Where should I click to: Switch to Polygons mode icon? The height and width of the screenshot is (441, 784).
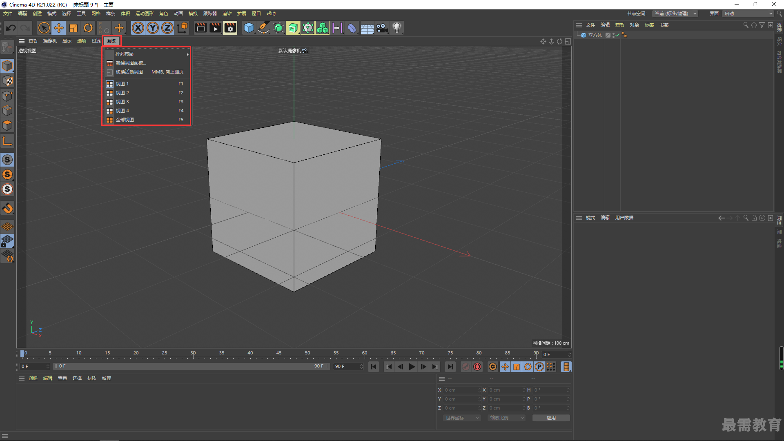coord(7,125)
